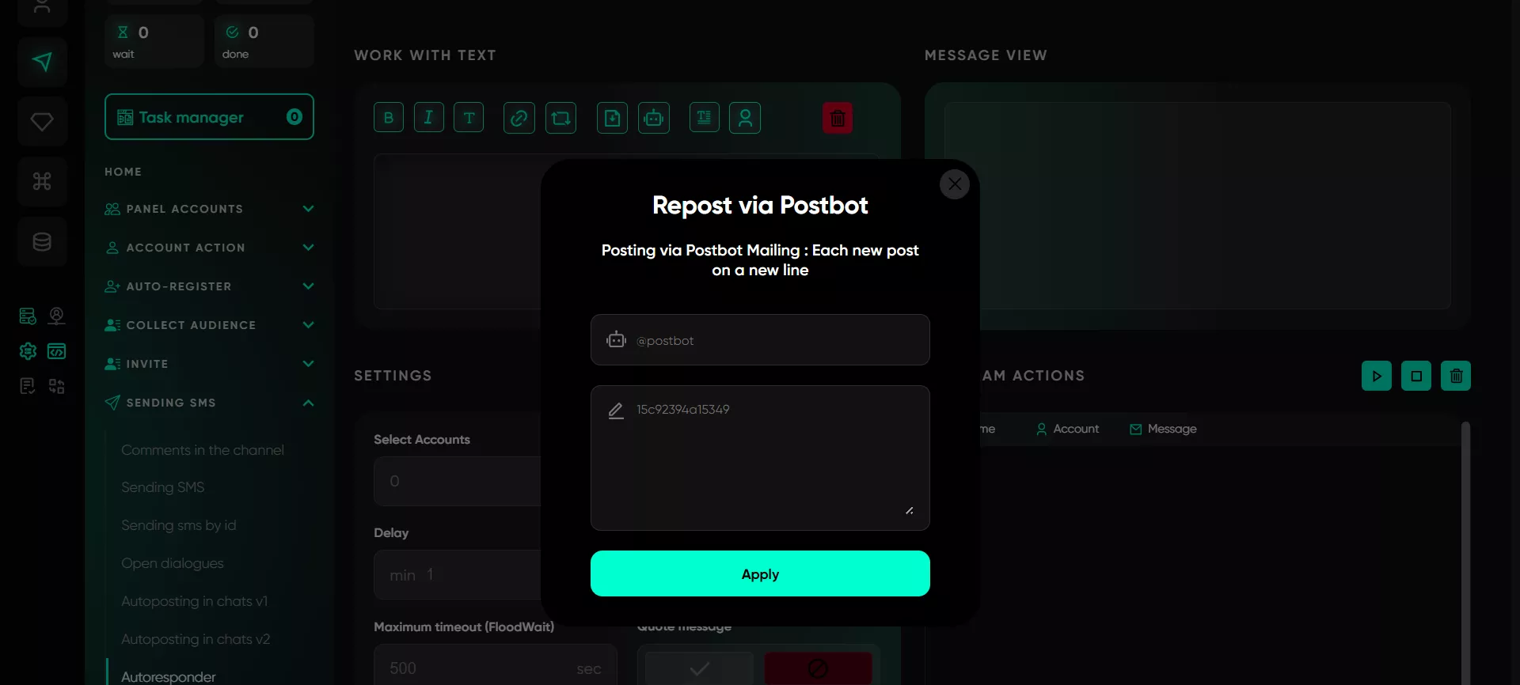Click the repost arrows icon in the text toolbar
Screen dimensions: 1520x685
(561, 118)
